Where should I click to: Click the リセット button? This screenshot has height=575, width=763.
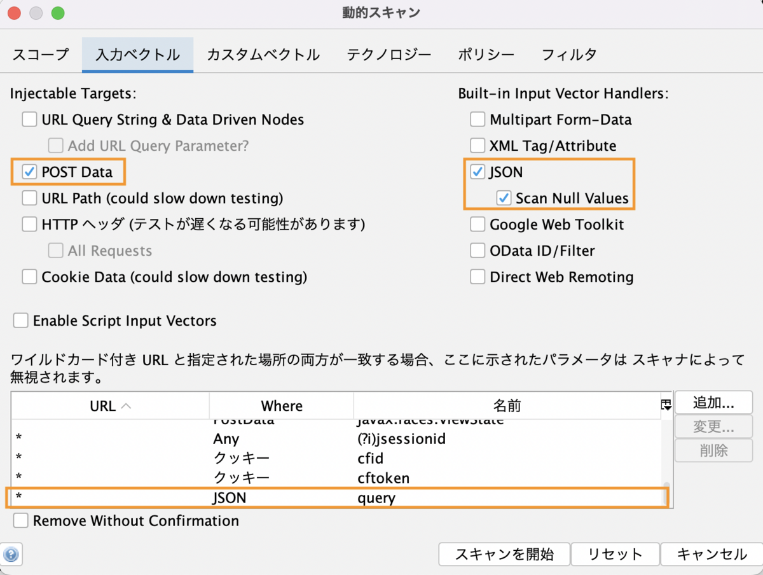coord(615,554)
